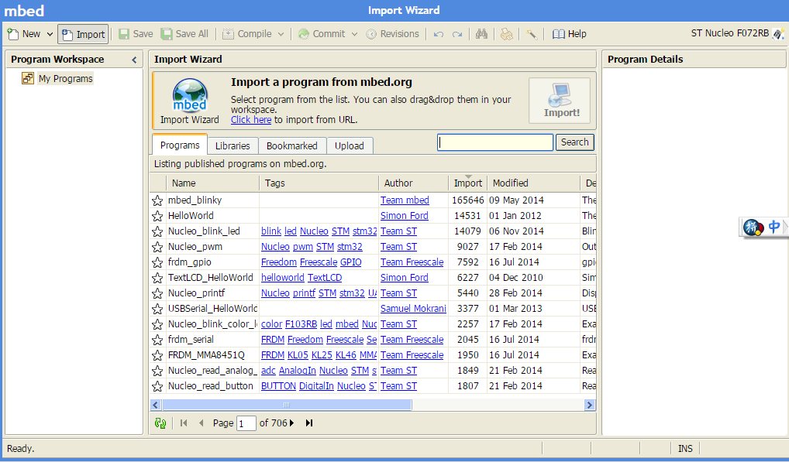Click the 'Freedom' tag in frdm_gpio row

279,262
